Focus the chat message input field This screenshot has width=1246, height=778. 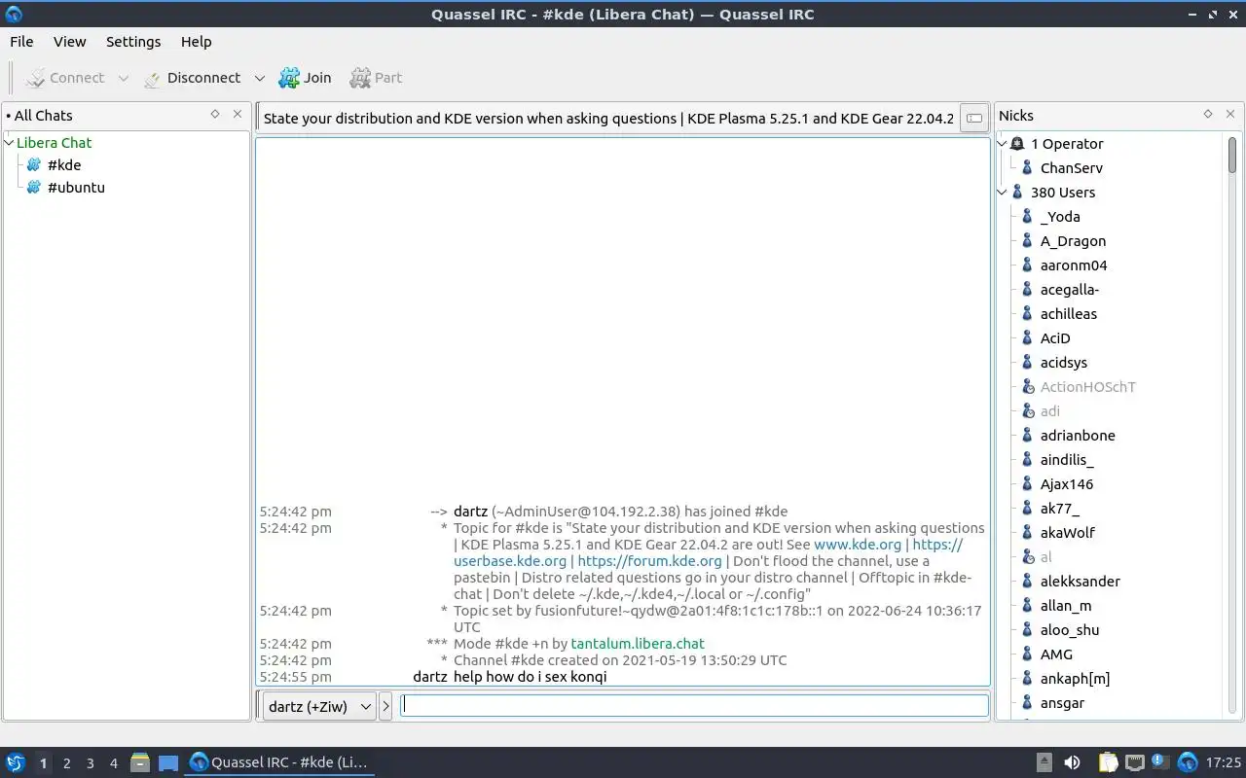coord(695,705)
